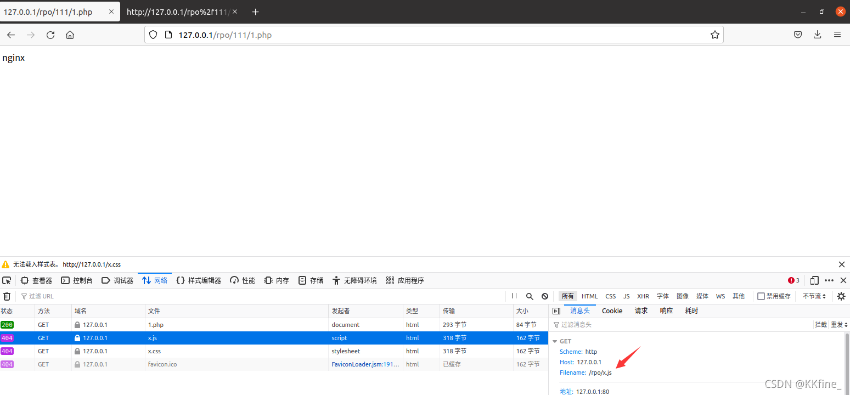Open the Application (应用程序) tab
Screen dimensions: 850x395
(405, 280)
